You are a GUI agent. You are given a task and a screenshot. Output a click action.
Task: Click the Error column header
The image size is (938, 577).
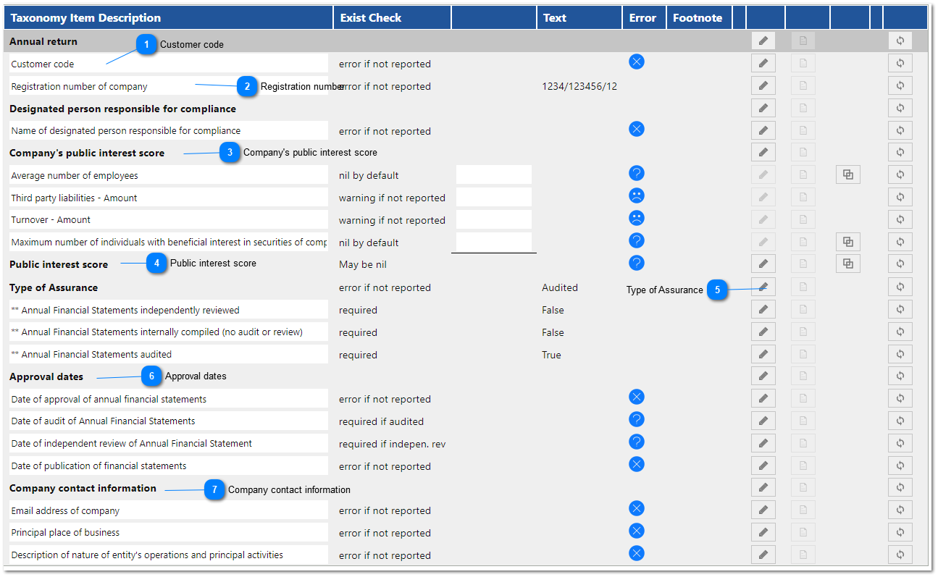(x=643, y=17)
